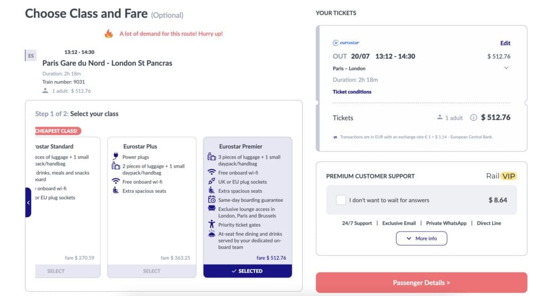Click the Eurostar logo in ticket summary
Viewport: 545px width, 296px height.
(346, 43)
